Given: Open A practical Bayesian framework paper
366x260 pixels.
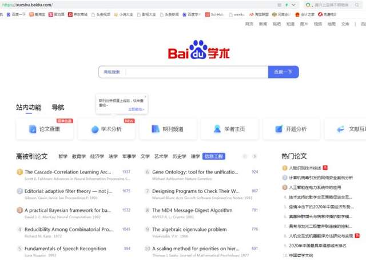Looking at the screenshot, I should pyautogui.click(x=67, y=210).
